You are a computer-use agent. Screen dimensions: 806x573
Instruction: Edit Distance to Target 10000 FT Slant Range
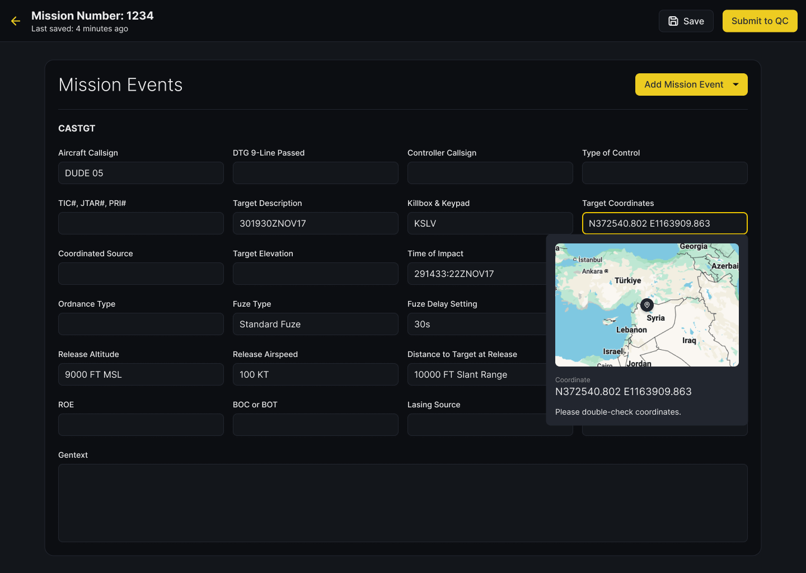(x=477, y=374)
